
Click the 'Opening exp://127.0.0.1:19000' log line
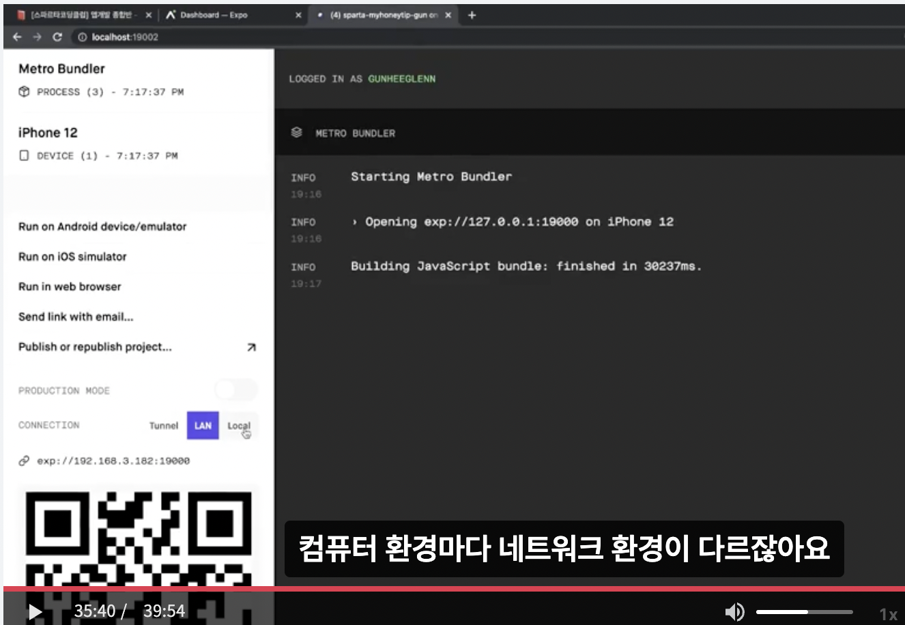click(513, 222)
